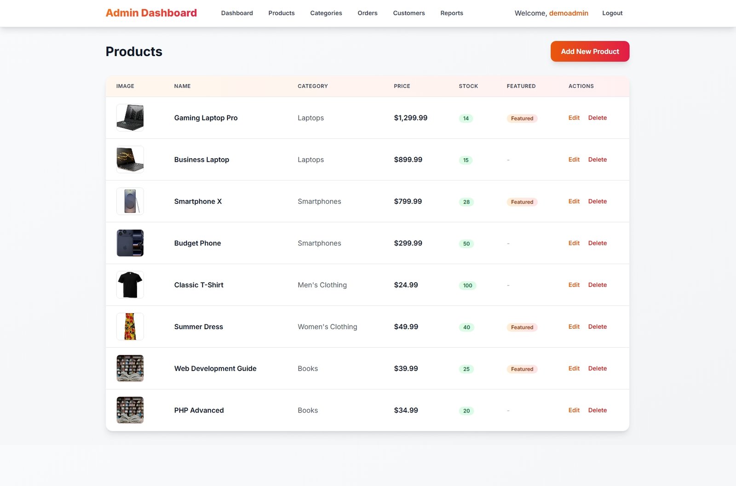Open the Customers navigation link
The width and height of the screenshot is (736, 486).
coord(408,13)
